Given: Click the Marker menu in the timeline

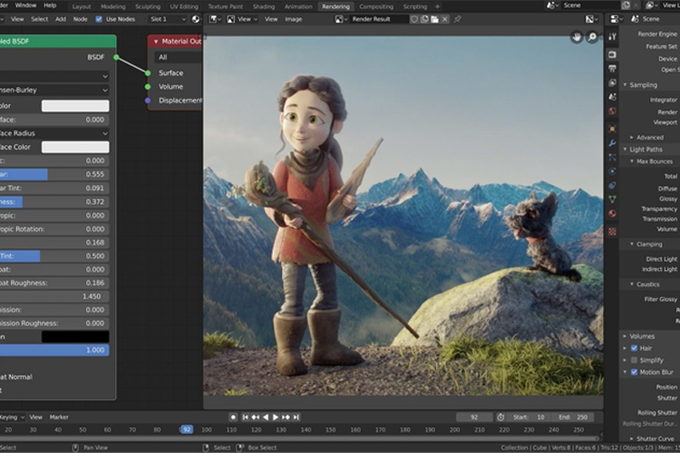Looking at the screenshot, I should (x=59, y=417).
